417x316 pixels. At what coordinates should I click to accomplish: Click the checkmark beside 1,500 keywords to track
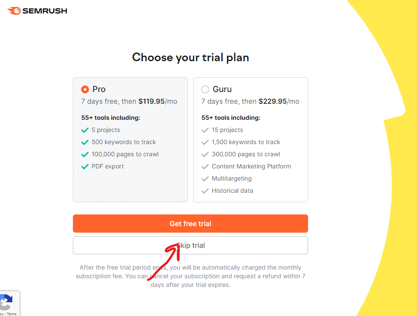coord(205,142)
